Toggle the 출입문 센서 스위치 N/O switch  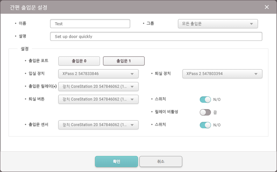205,125
